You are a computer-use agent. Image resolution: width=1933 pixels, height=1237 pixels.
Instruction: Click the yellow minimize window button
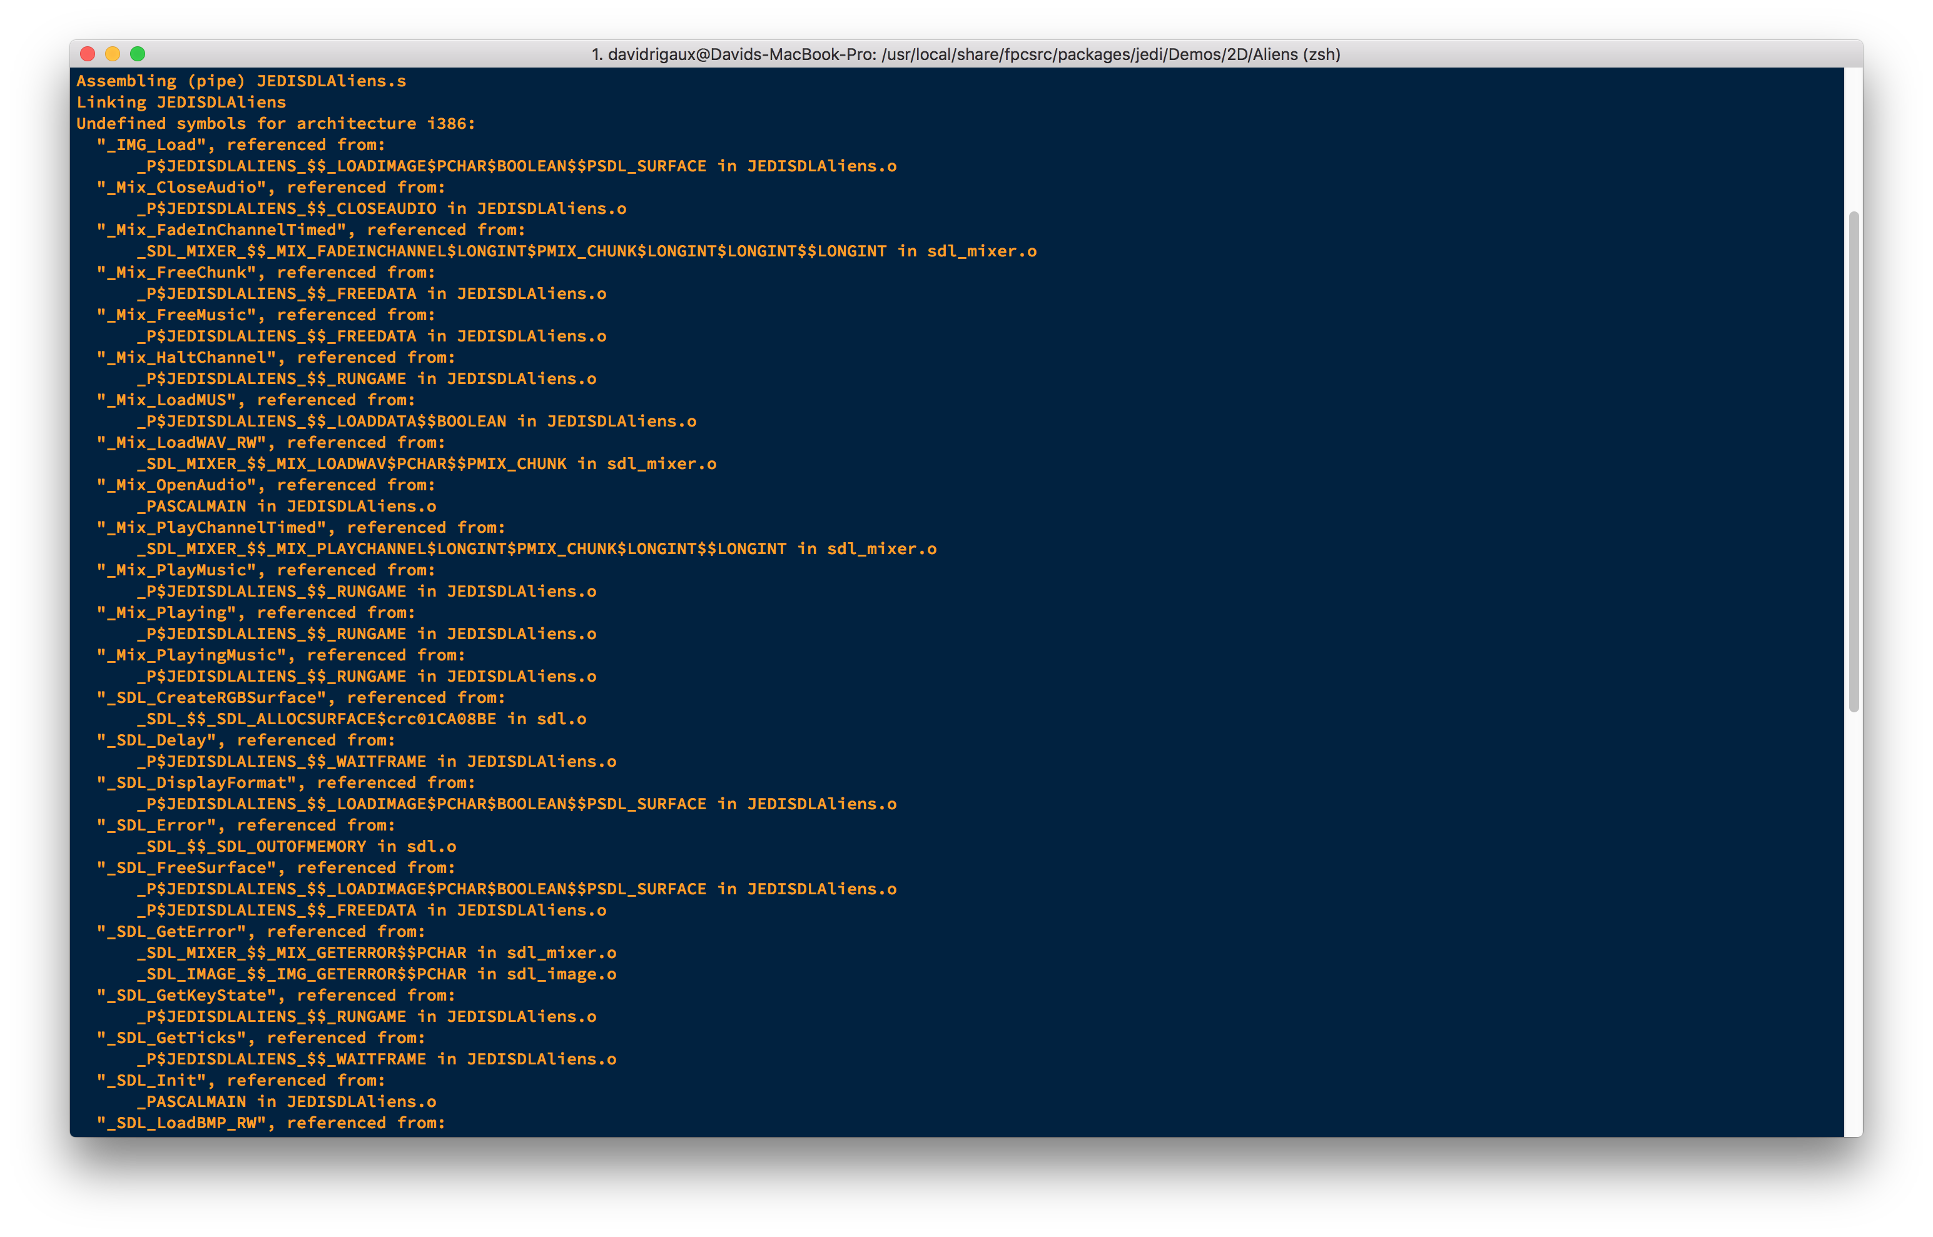113,54
